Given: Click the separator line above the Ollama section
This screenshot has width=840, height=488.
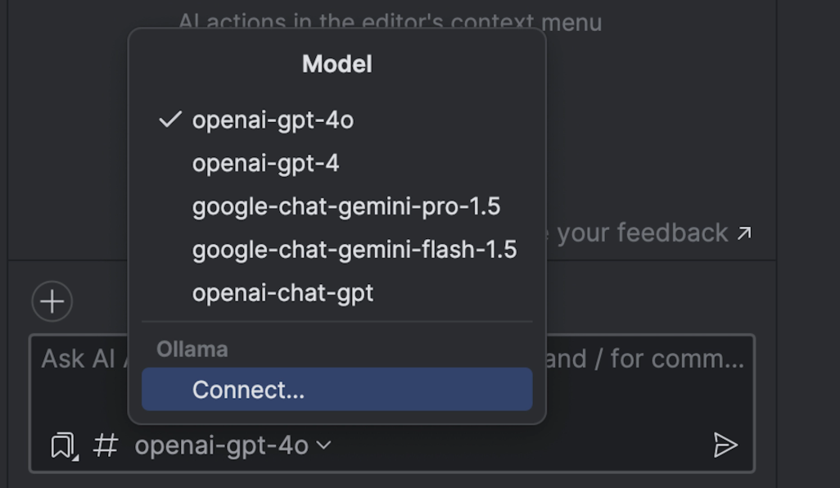Looking at the screenshot, I should 336,322.
